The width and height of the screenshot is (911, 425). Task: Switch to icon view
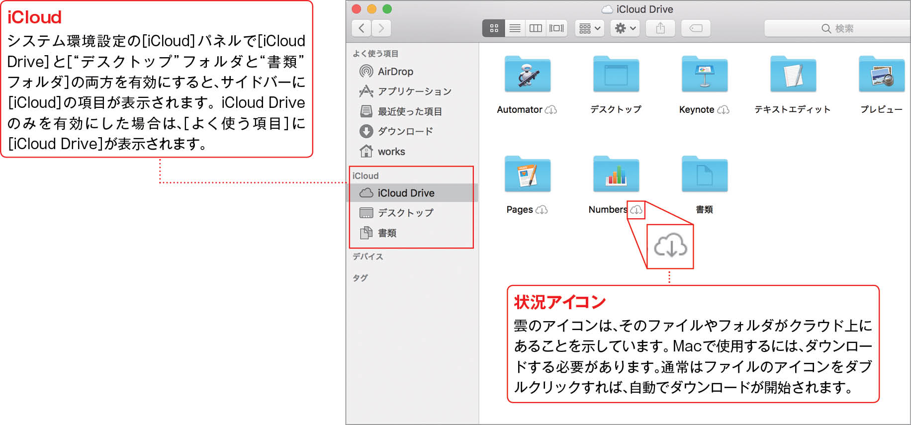point(494,28)
